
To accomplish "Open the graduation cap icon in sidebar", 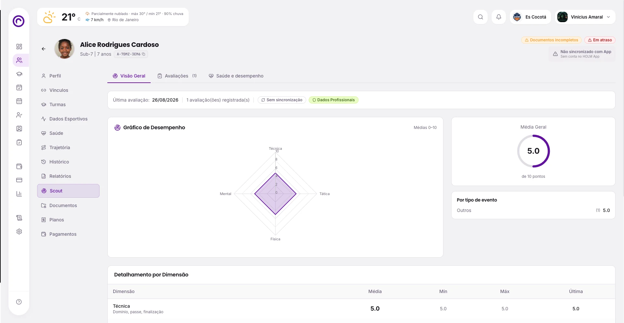I will pyautogui.click(x=19, y=74).
